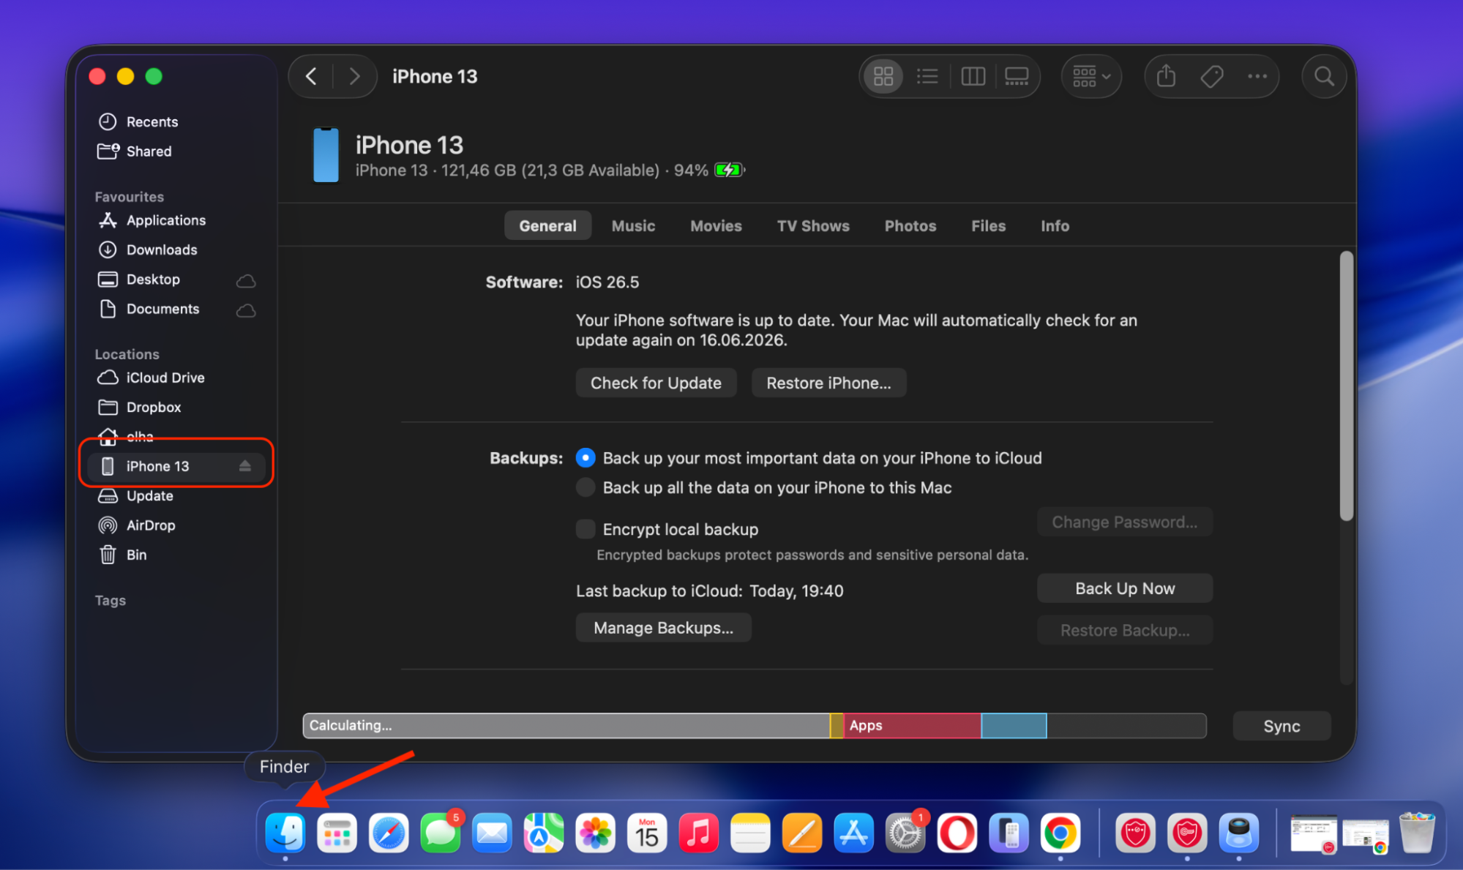Click Check for Update button
Image resolution: width=1463 pixels, height=870 pixels.
[656, 383]
